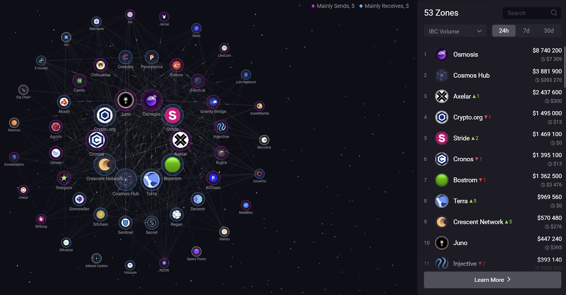This screenshot has width=566, height=295.
Task: Select the Gravity Bridge node
Action: tap(213, 102)
